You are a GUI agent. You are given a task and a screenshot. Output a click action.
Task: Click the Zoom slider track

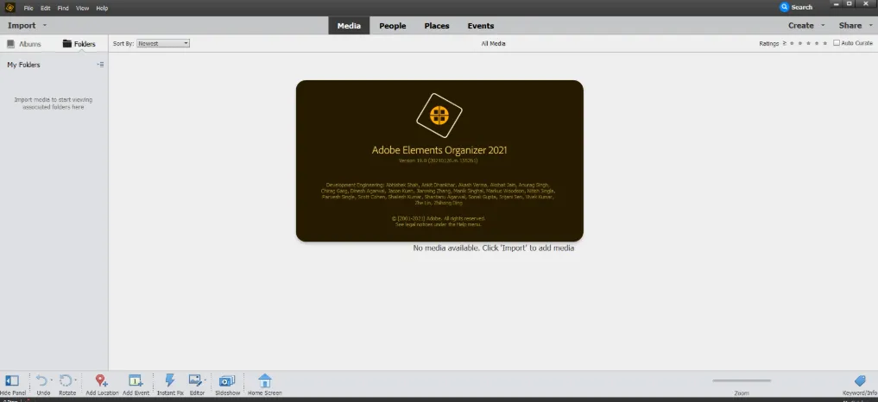coord(742,380)
